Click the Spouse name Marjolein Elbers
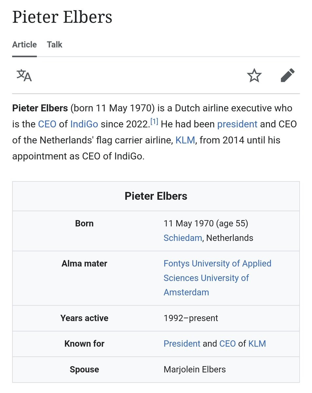 194,369
